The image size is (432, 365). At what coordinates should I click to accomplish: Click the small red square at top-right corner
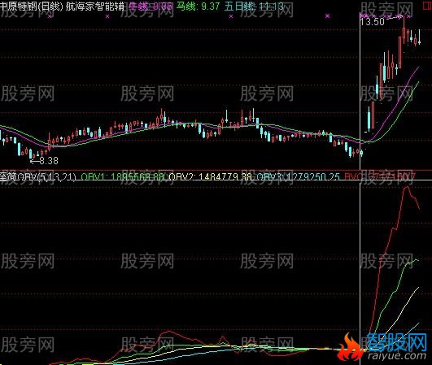click(428, 6)
